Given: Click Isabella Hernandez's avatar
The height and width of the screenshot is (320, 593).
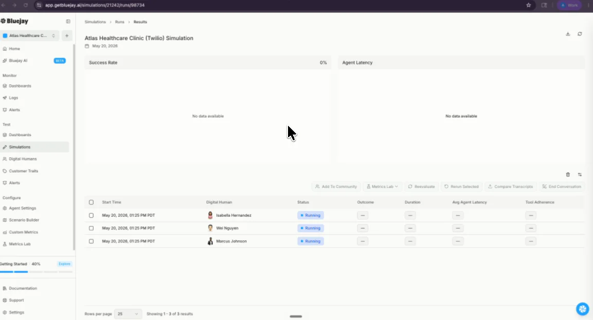Looking at the screenshot, I should (210, 215).
